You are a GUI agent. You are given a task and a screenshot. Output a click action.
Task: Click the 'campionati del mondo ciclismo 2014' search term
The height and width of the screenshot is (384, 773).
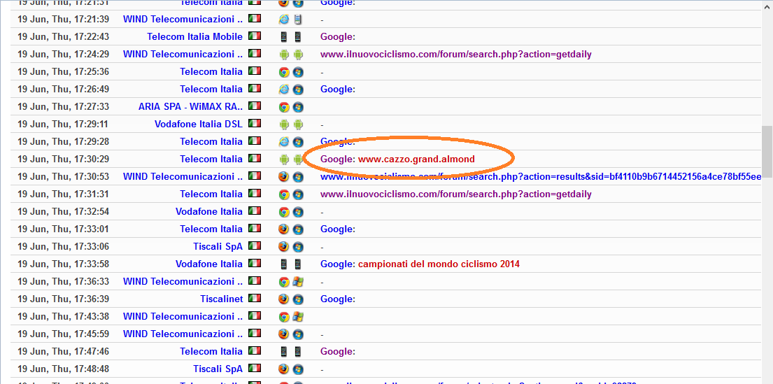pos(439,264)
